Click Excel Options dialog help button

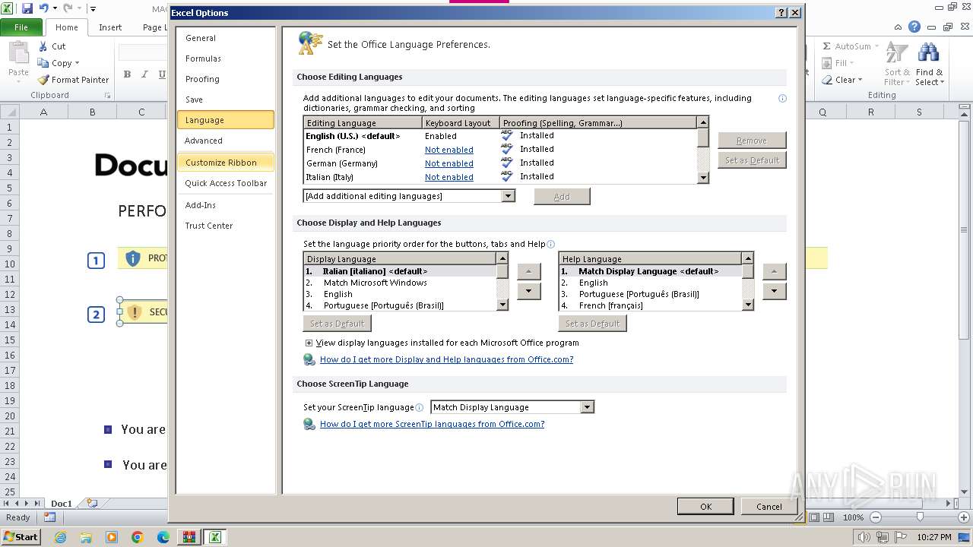click(x=781, y=13)
